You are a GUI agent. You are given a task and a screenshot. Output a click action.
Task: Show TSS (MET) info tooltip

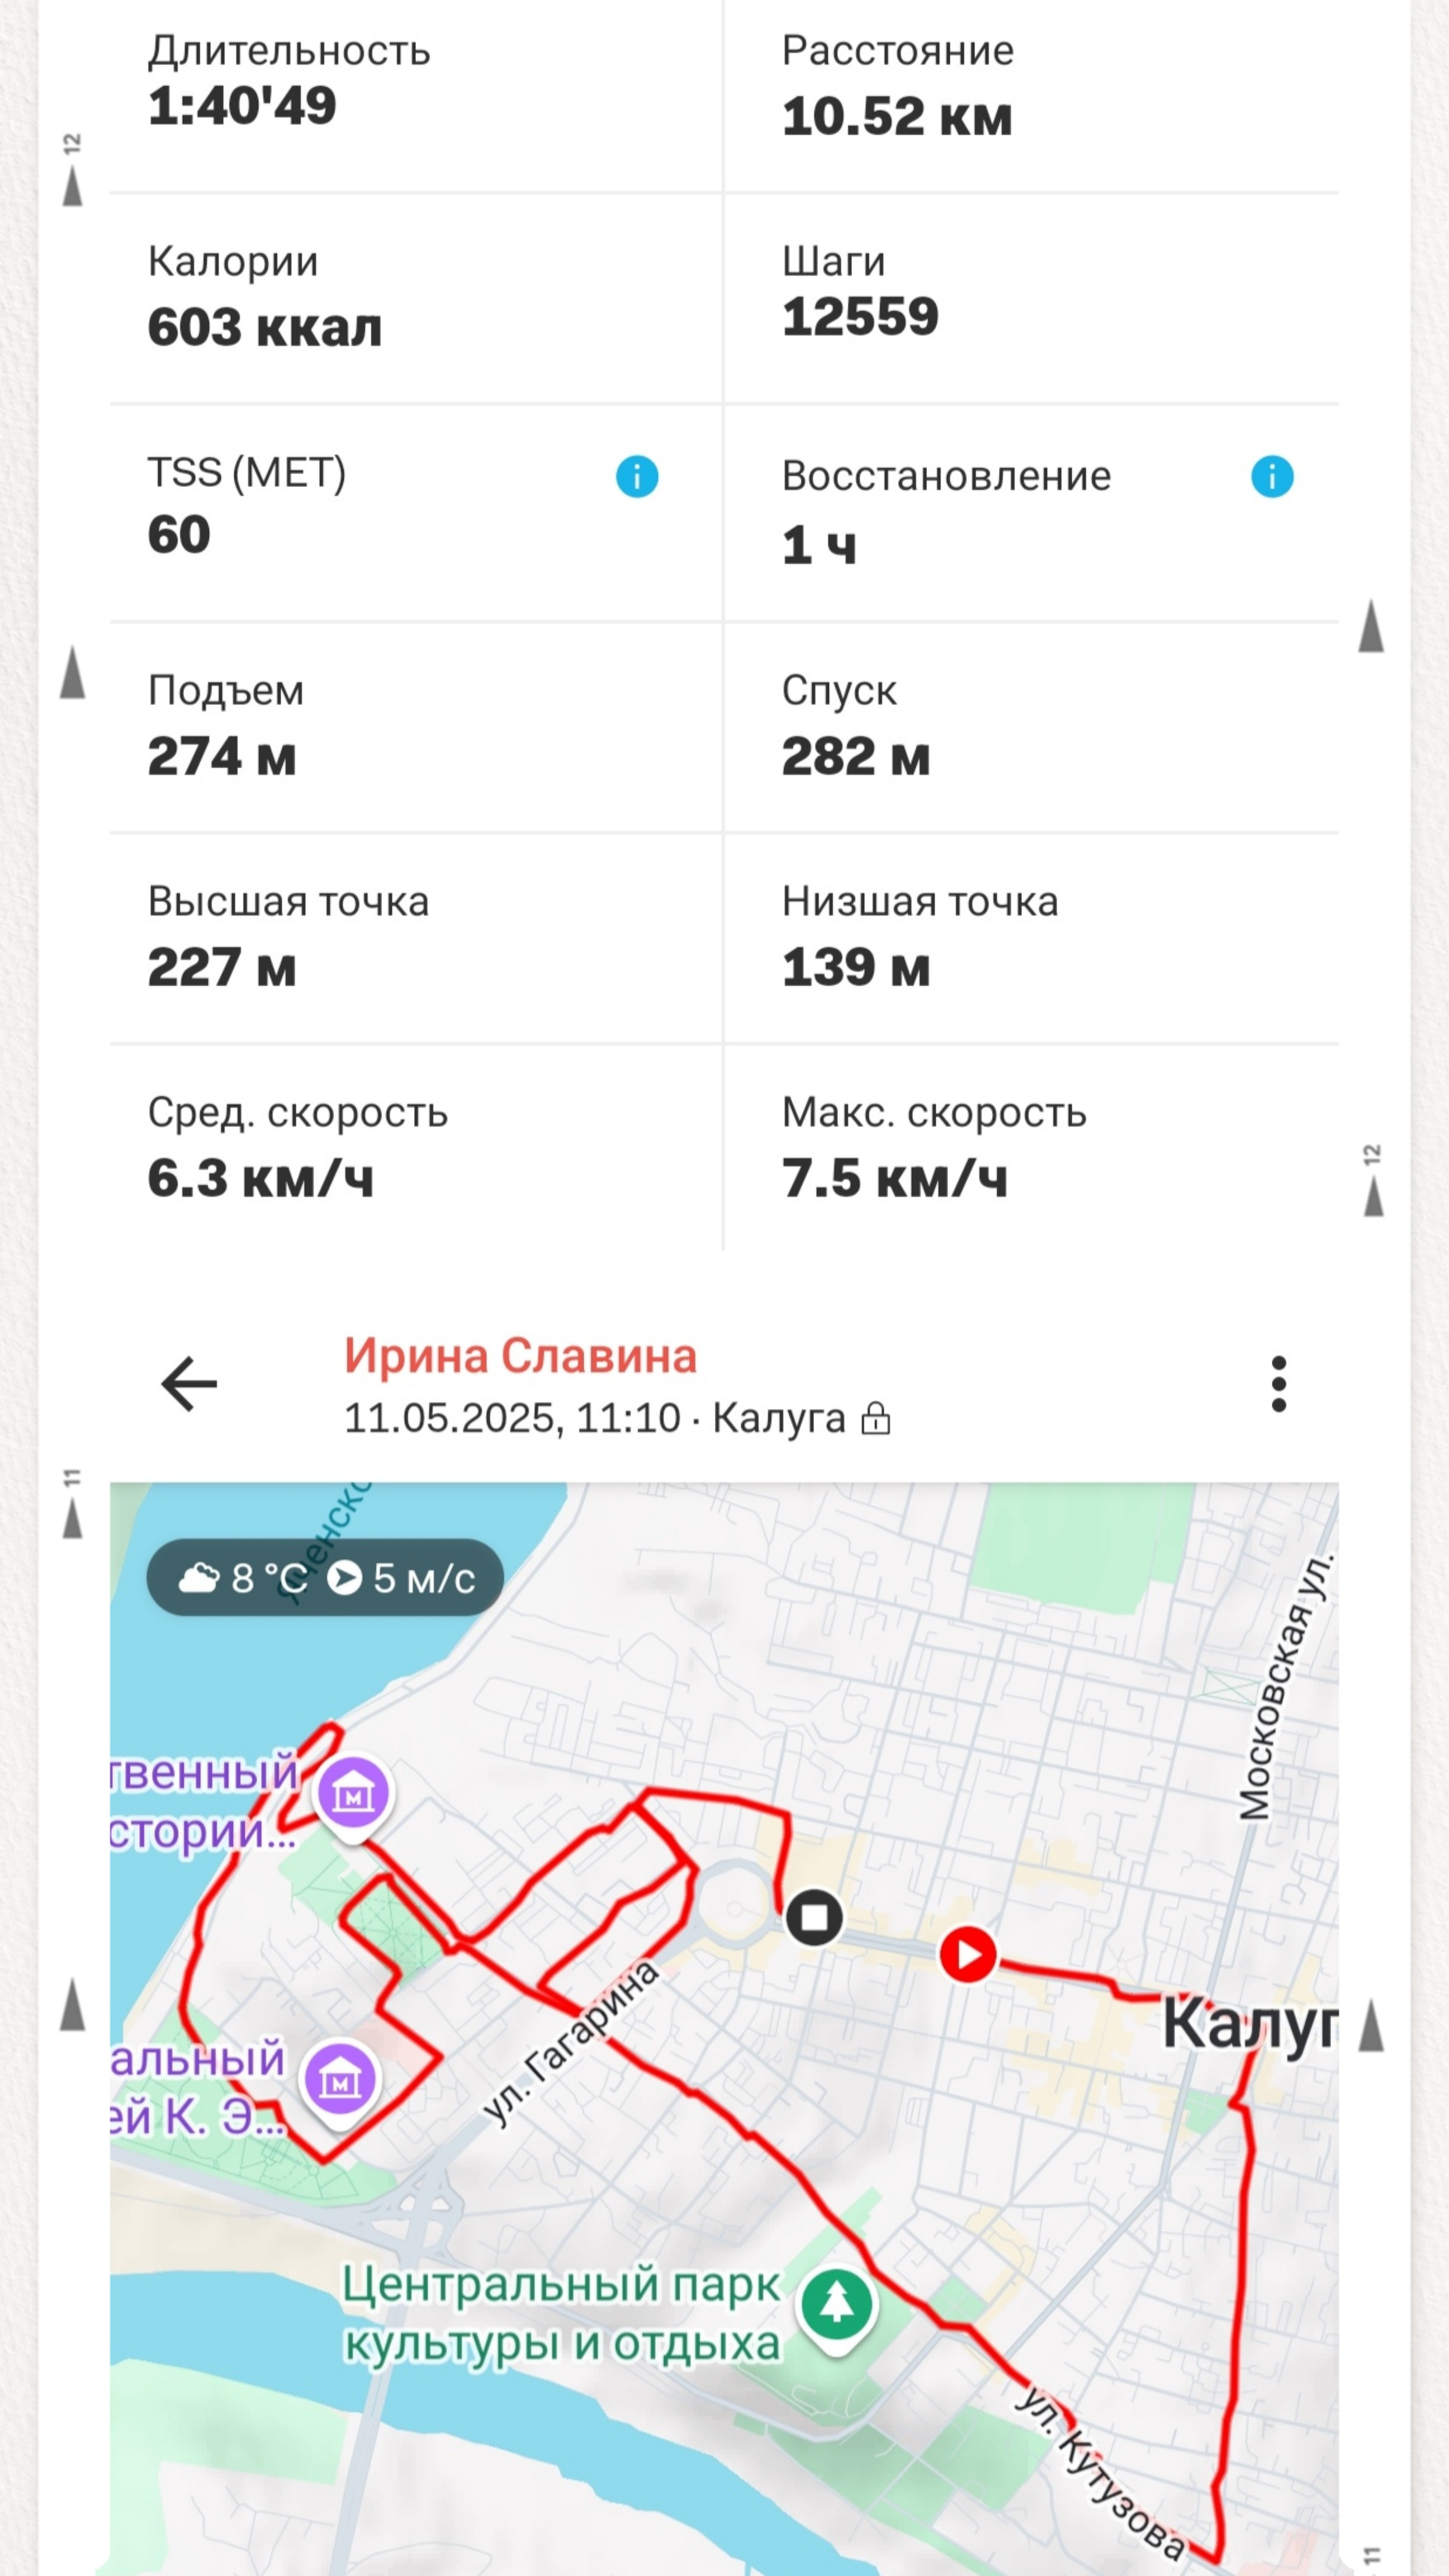point(637,476)
